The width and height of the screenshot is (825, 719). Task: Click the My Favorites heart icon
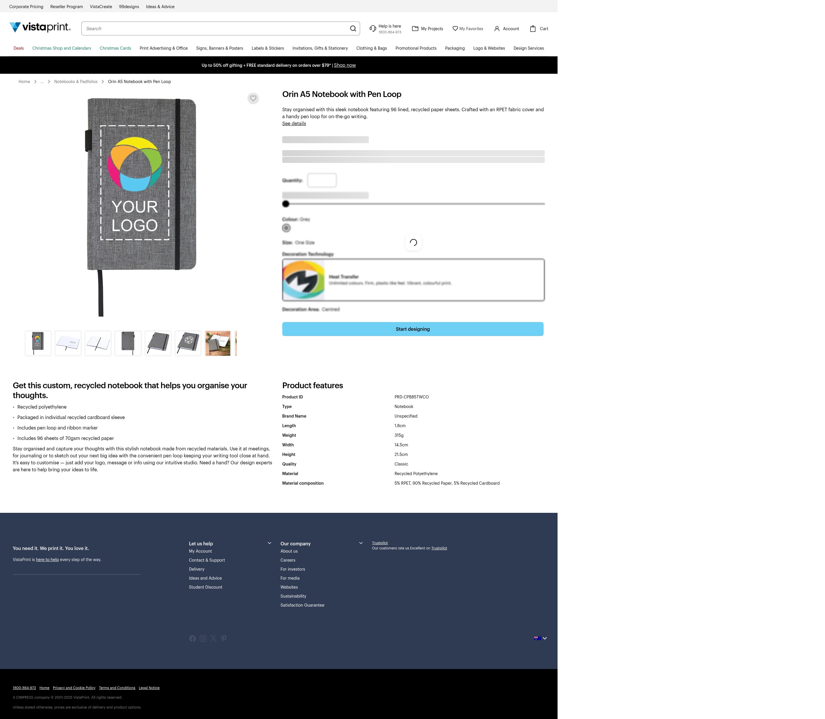[x=455, y=28]
